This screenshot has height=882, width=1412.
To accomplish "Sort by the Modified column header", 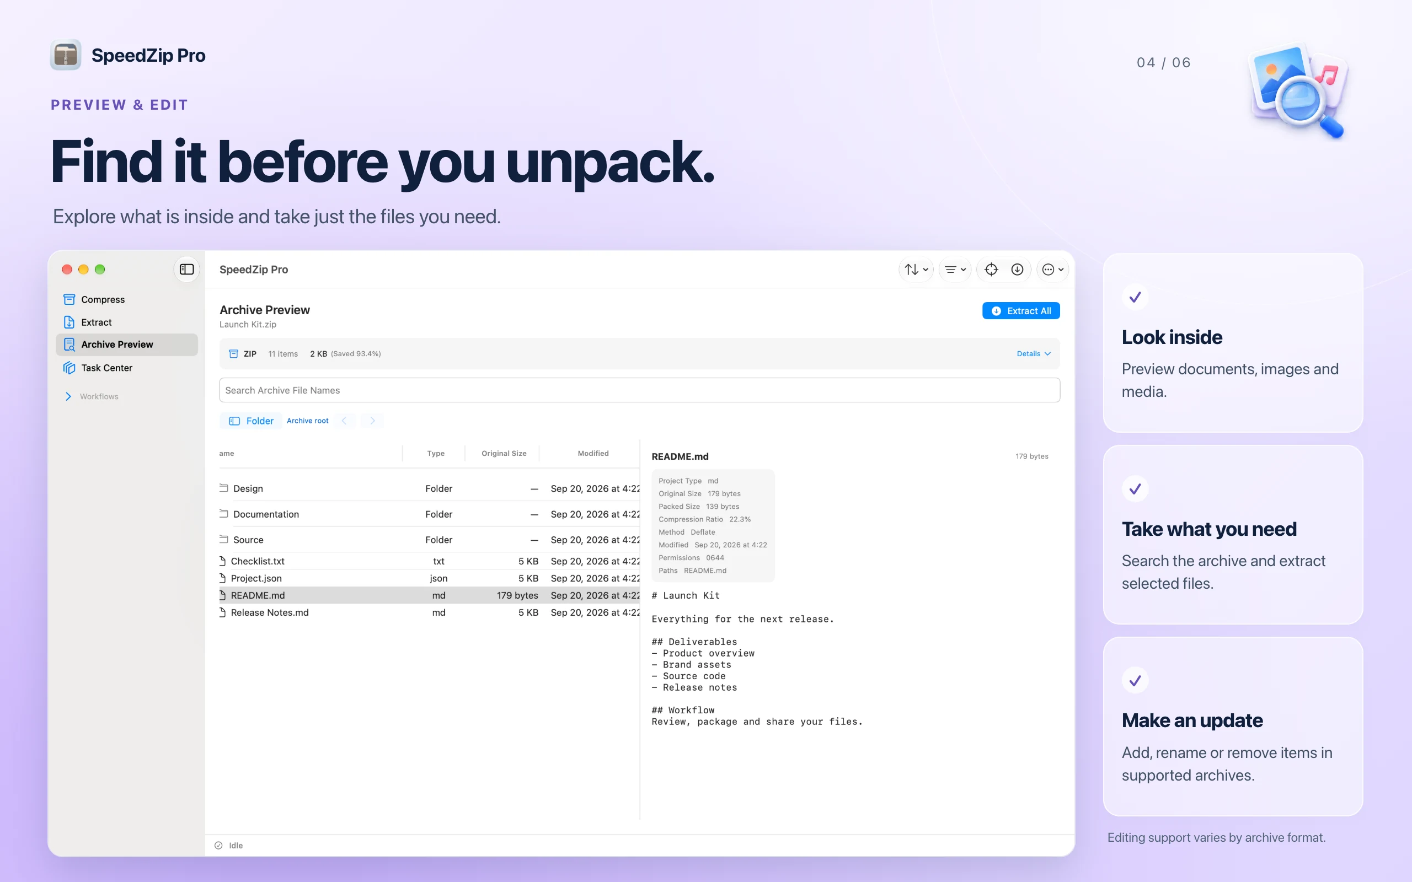I will point(593,453).
